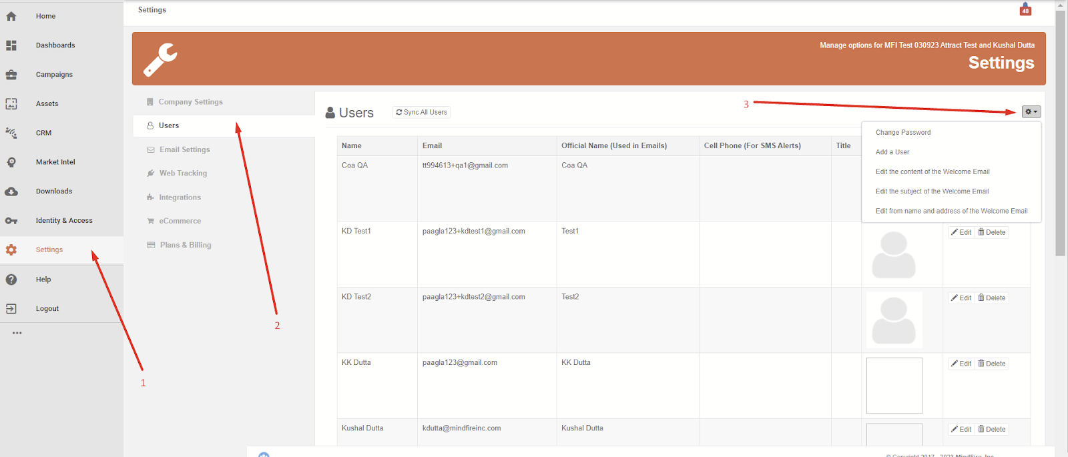Open Plans & Billing section
The width and height of the screenshot is (1068, 457).
(186, 245)
